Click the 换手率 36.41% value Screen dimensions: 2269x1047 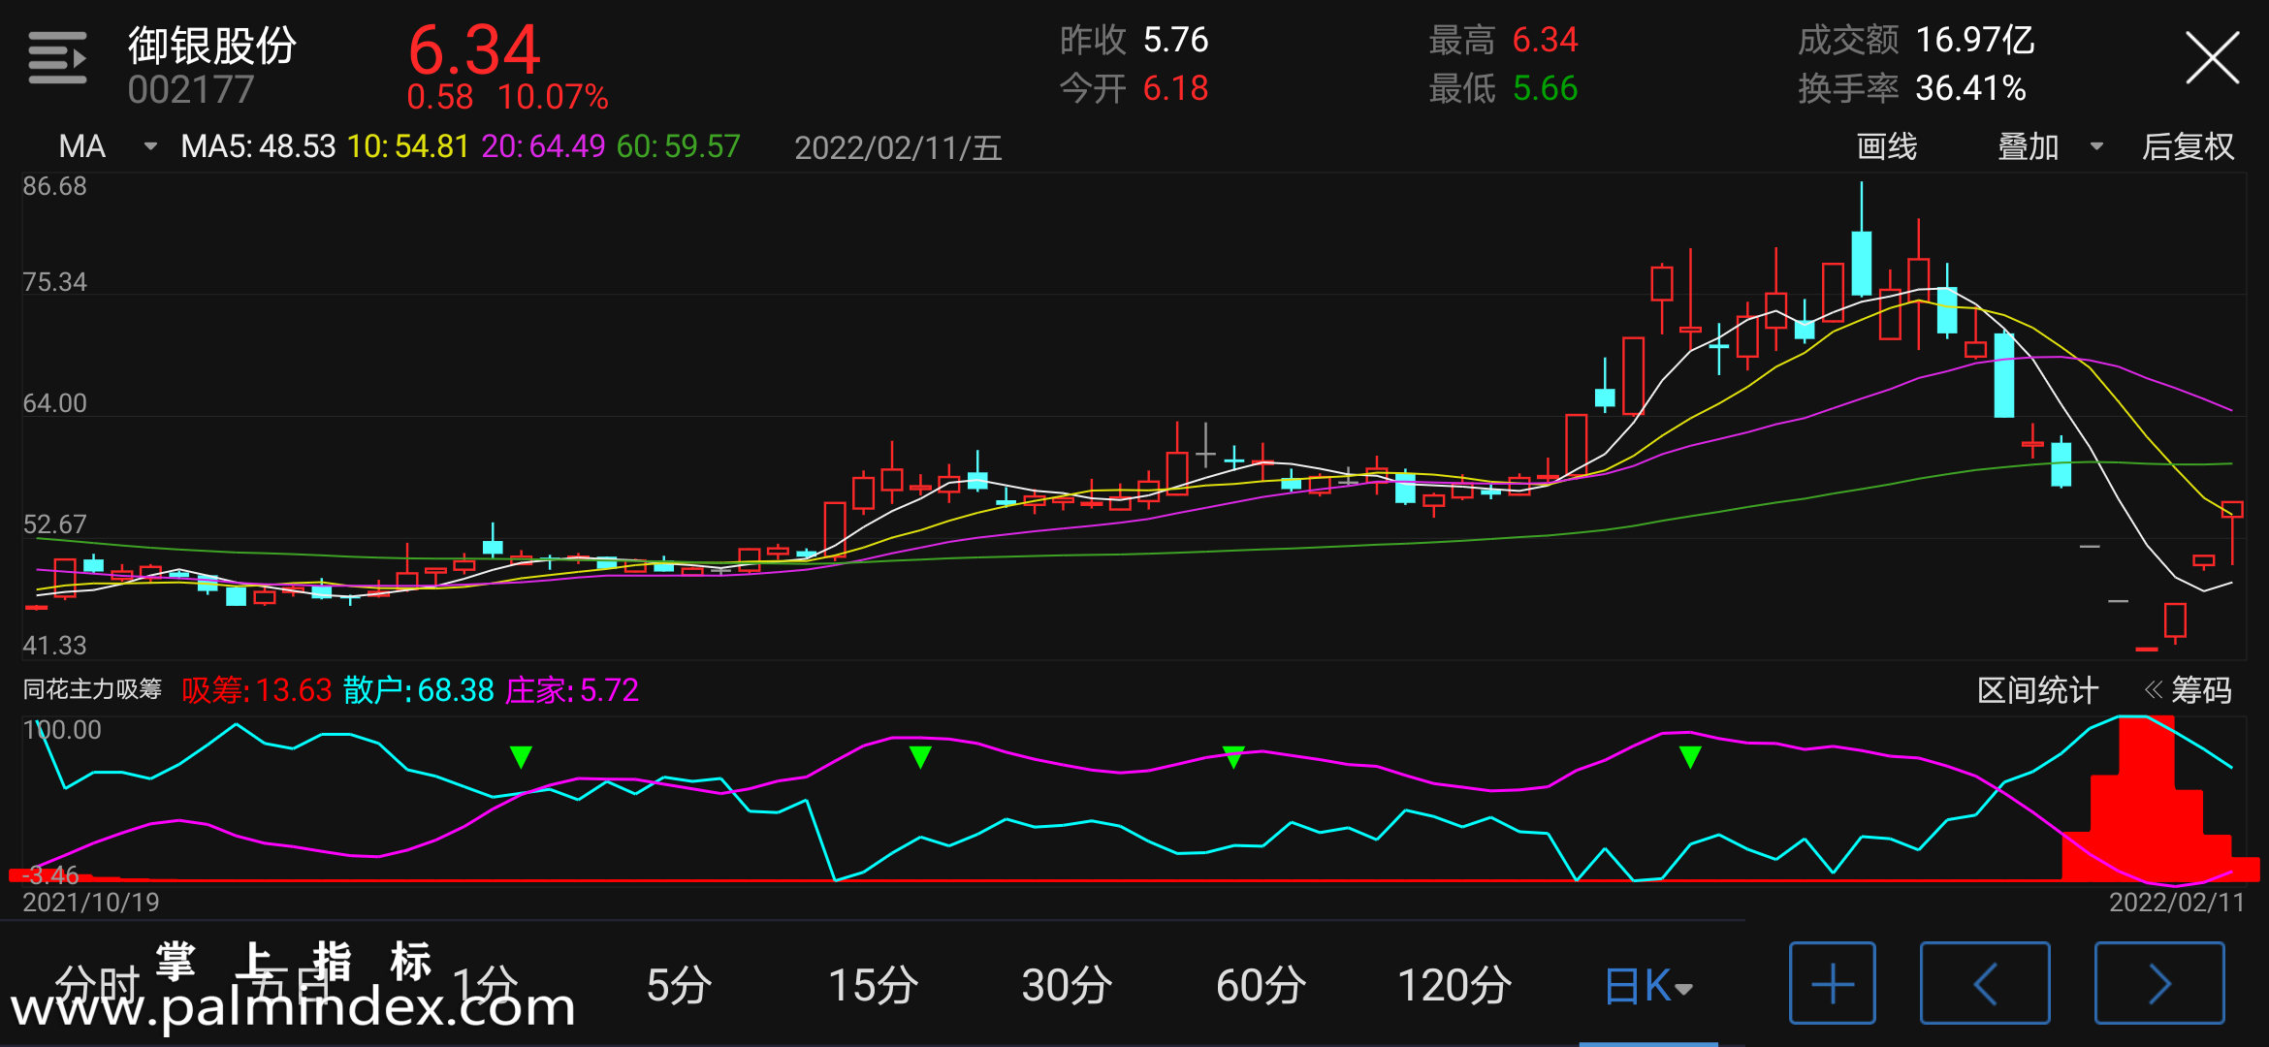point(1912,88)
